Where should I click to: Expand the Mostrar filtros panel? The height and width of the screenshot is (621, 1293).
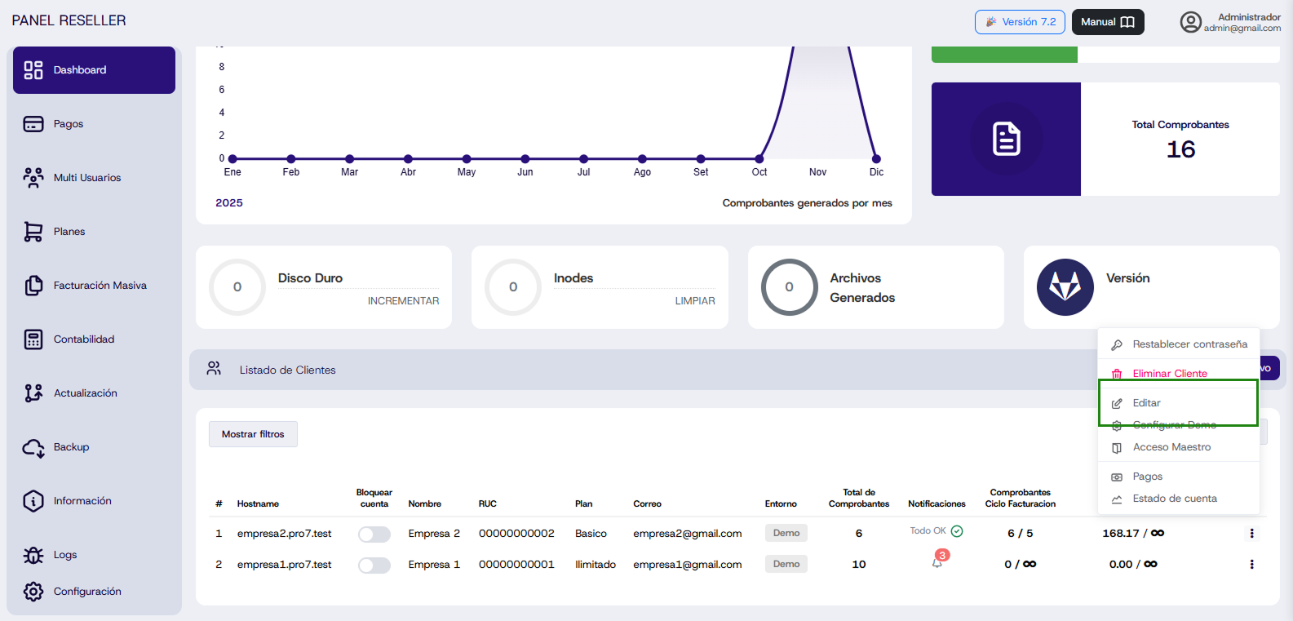point(253,434)
